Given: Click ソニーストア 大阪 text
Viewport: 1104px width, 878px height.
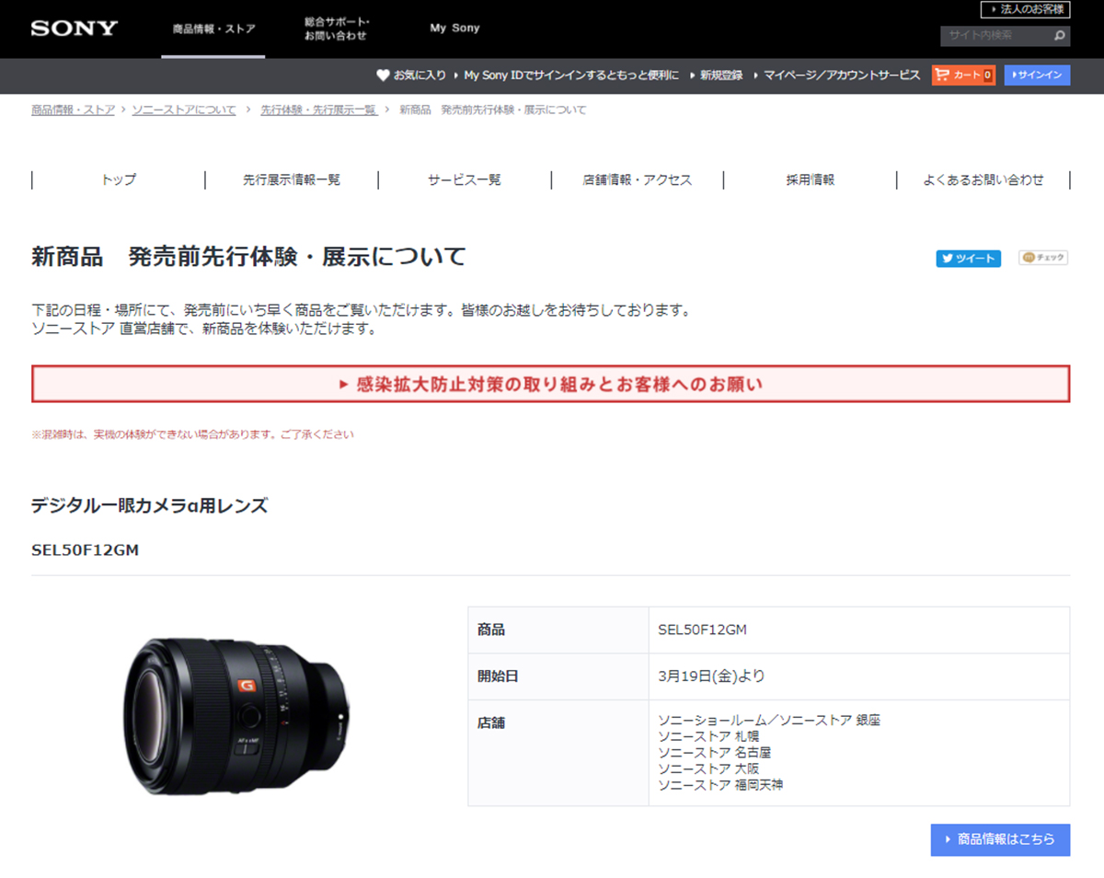Looking at the screenshot, I should pos(708,769).
